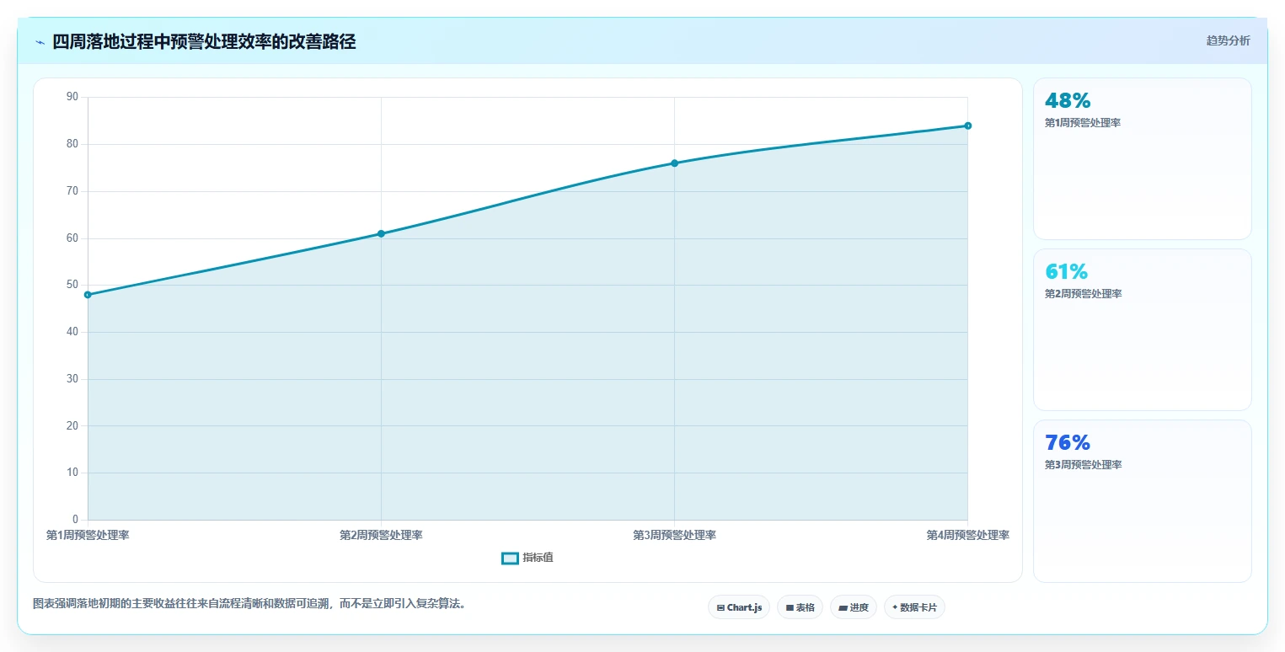Click the x-axis label 第1周预警处理率
Viewport: 1285px width, 652px height.
tap(88, 535)
